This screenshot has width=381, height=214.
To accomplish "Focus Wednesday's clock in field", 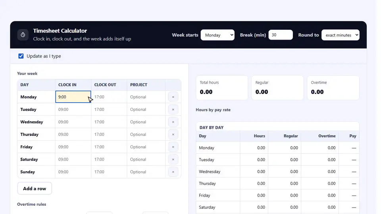I will point(73,122).
